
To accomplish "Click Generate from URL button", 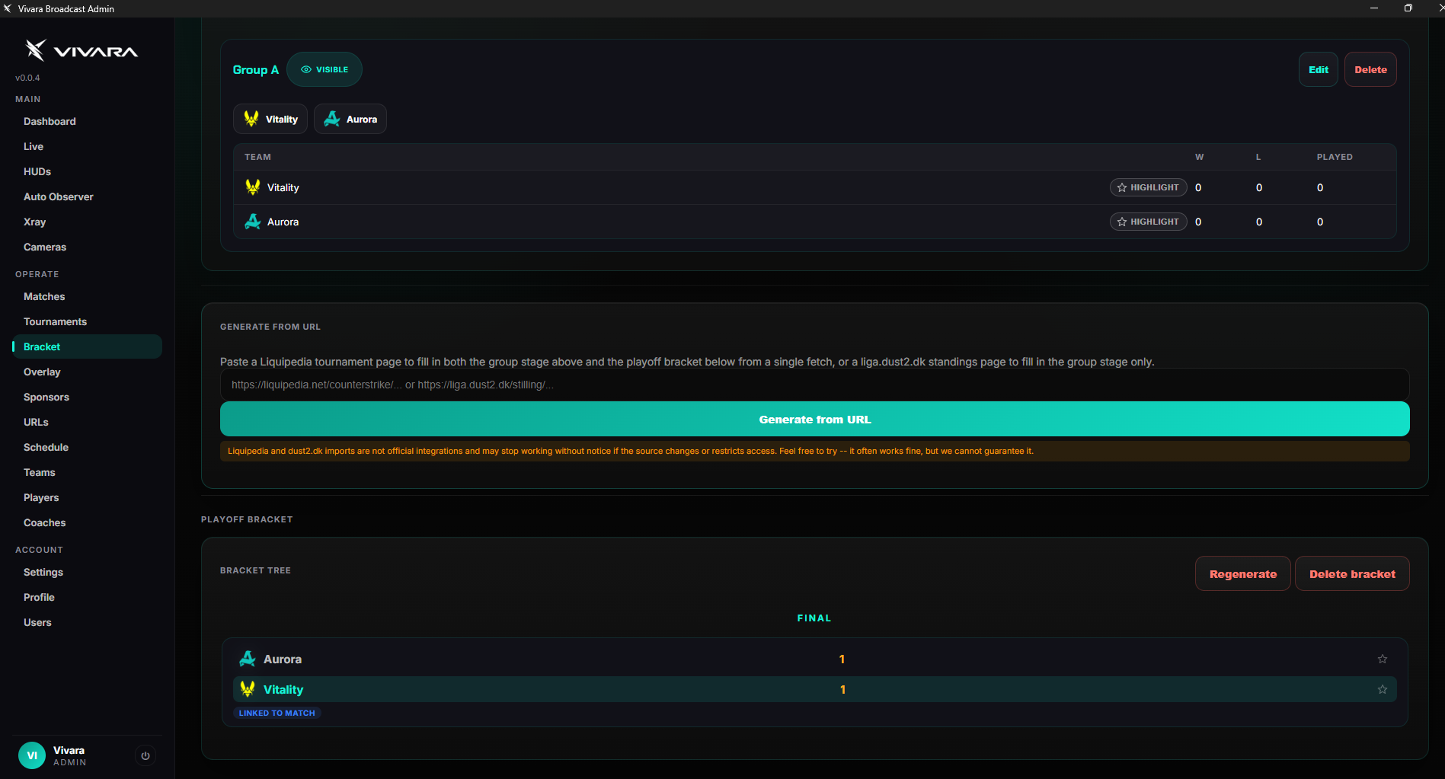I will pos(814,419).
